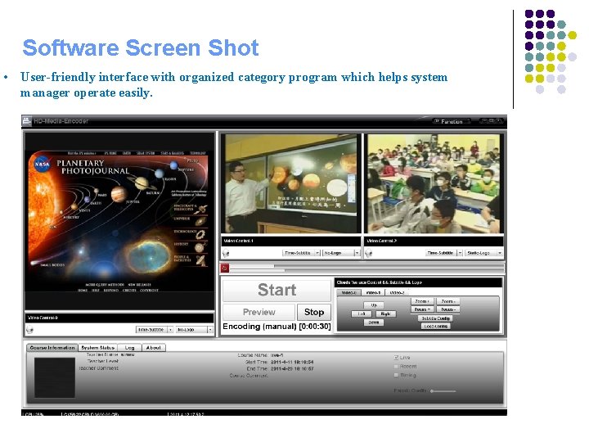Image resolution: width=589 pixels, height=442 pixels.
Task: Click the Focus + button
Action: pos(423,309)
